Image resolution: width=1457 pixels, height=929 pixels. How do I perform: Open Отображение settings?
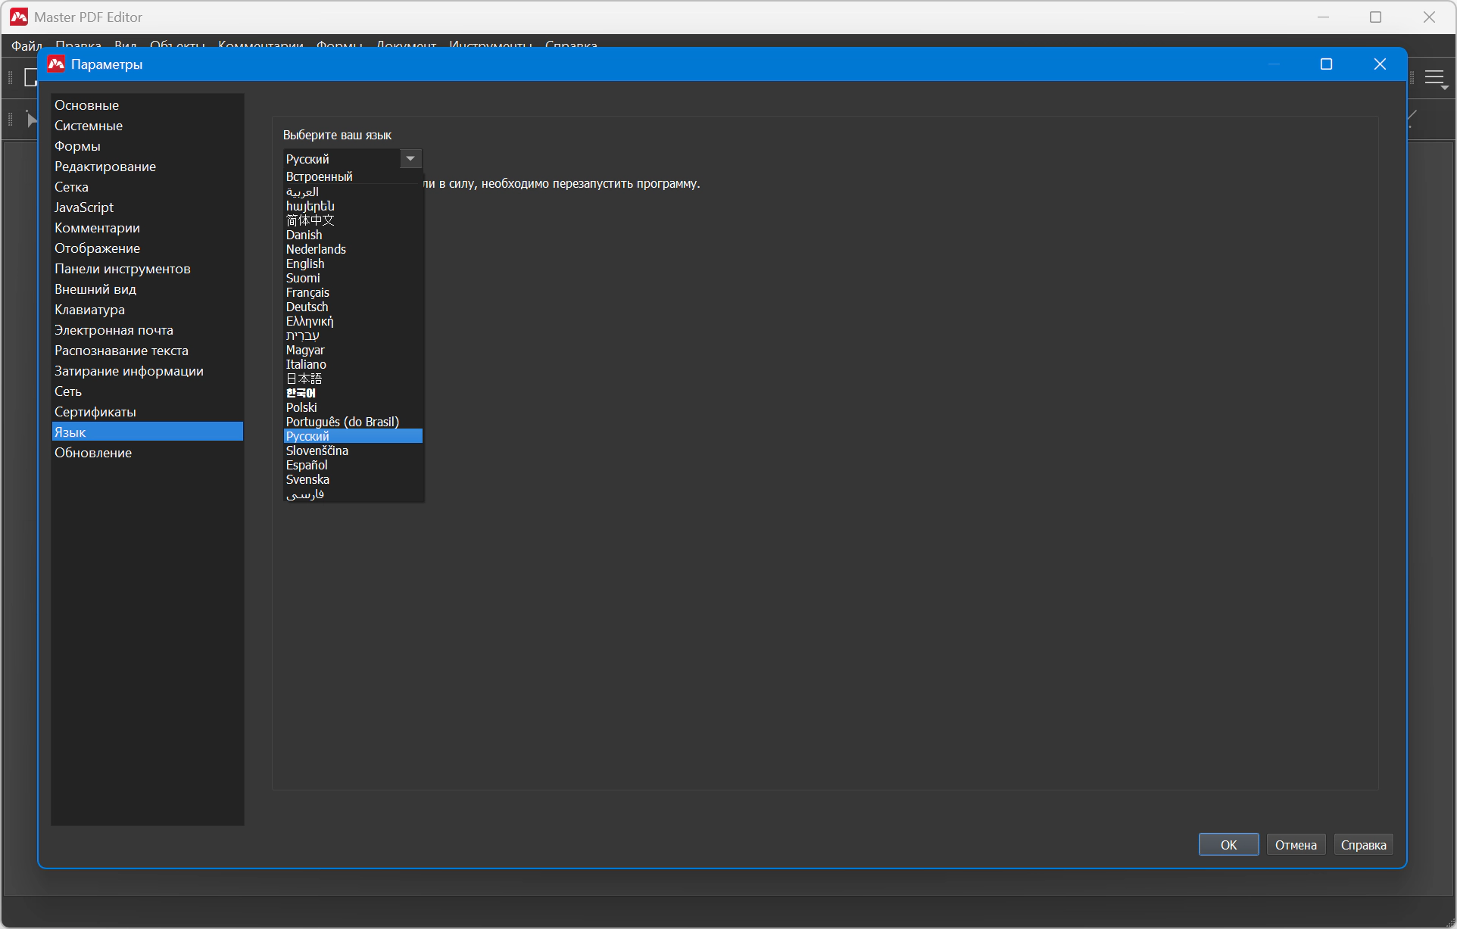click(x=148, y=248)
